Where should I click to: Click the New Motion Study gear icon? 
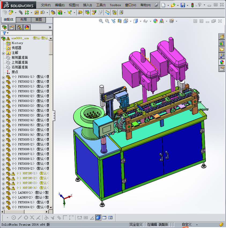[80, 13]
